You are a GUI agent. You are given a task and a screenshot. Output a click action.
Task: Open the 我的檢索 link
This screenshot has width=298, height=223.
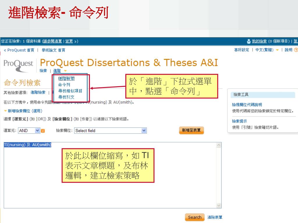pos(259,41)
